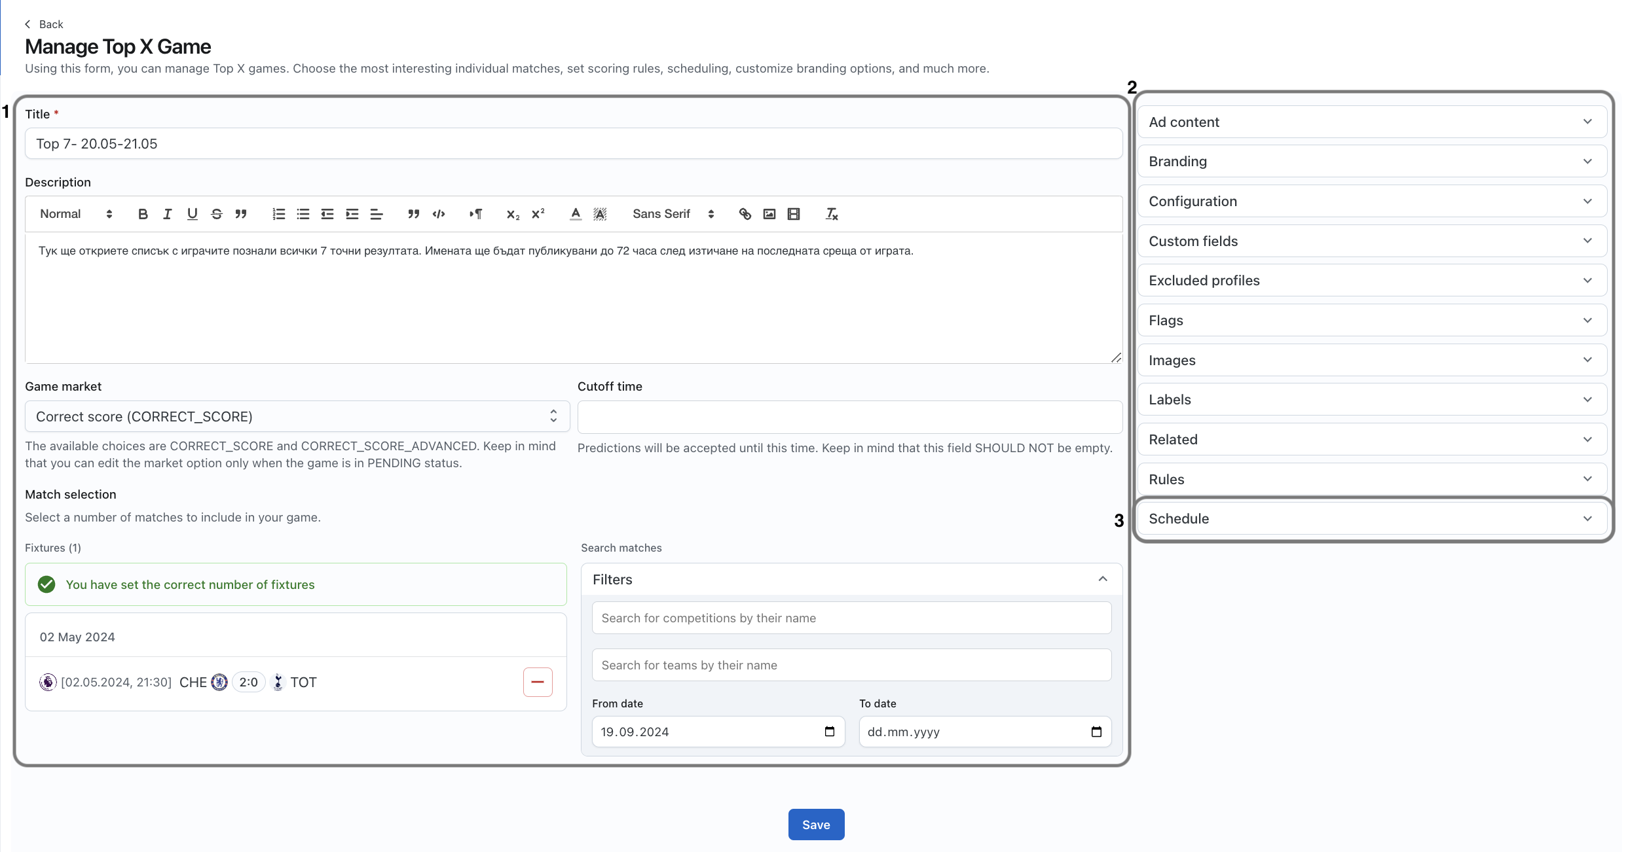Insert a hyperlink in description

click(x=745, y=214)
